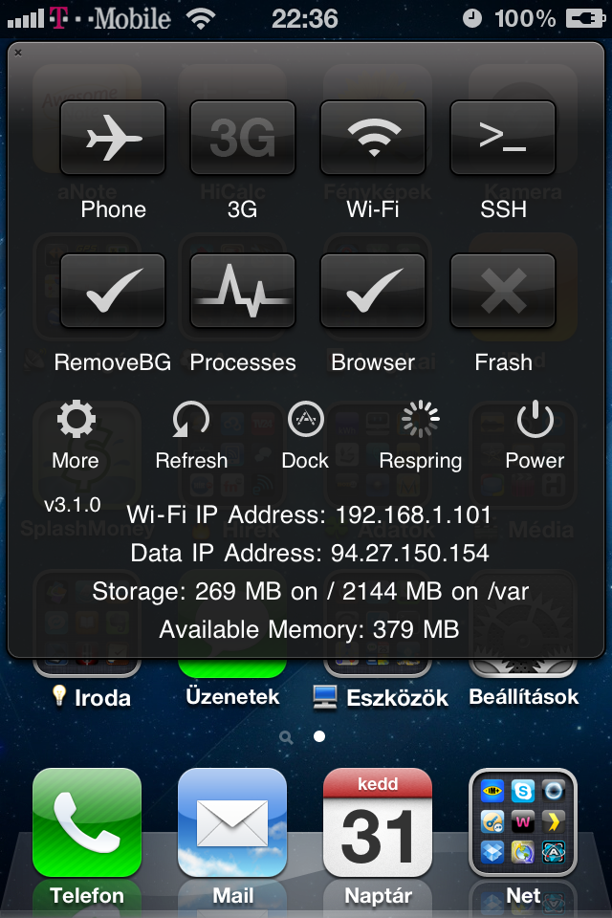Image resolution: width=612 pixels, height=918 pixels.
Task: Toggle the SSH terminal switch
Action: coord(503,139)
